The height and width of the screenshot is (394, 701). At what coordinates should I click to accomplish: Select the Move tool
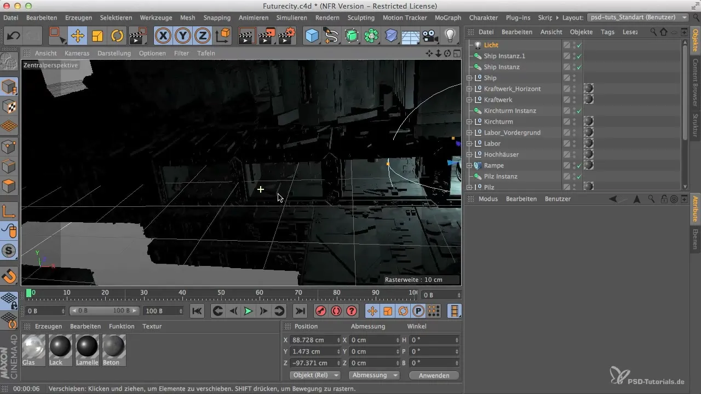(77, 37)
